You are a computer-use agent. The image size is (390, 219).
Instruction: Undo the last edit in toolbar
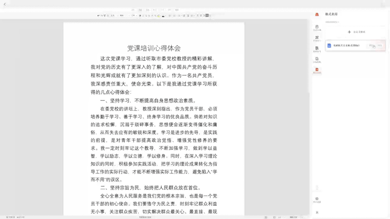click(98, 15)
